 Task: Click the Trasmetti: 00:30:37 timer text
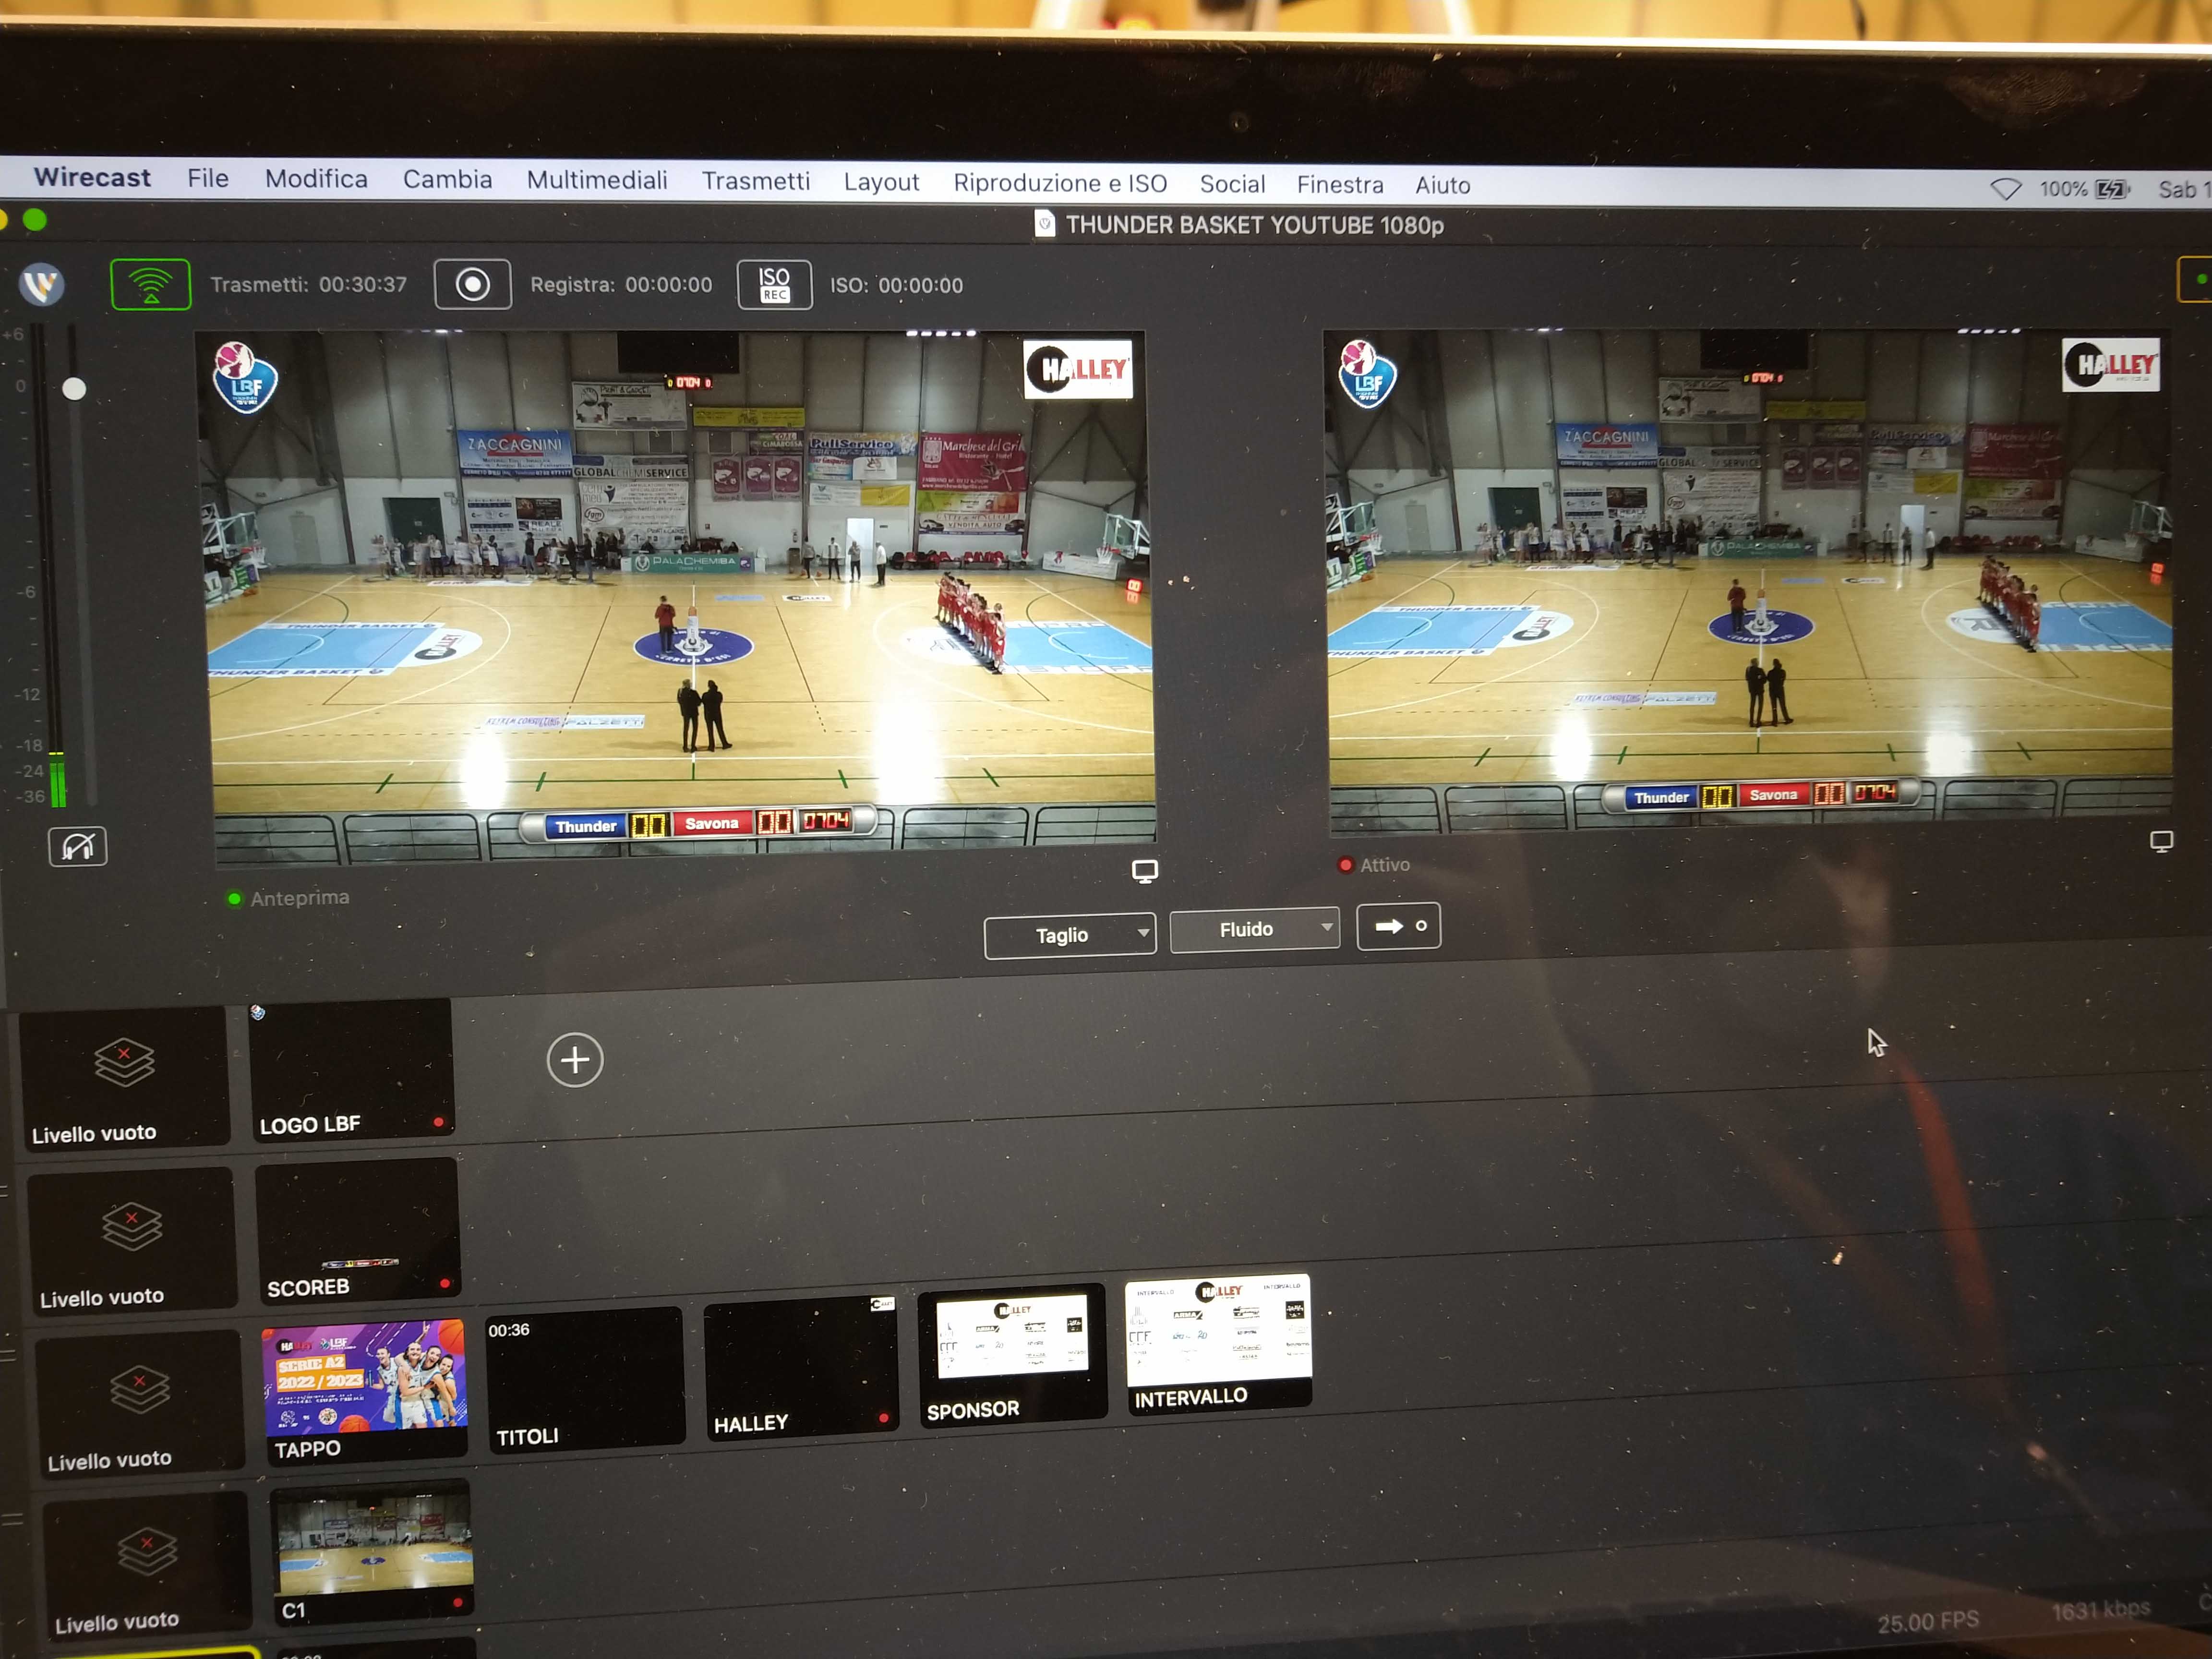click(x=308, y=285)
